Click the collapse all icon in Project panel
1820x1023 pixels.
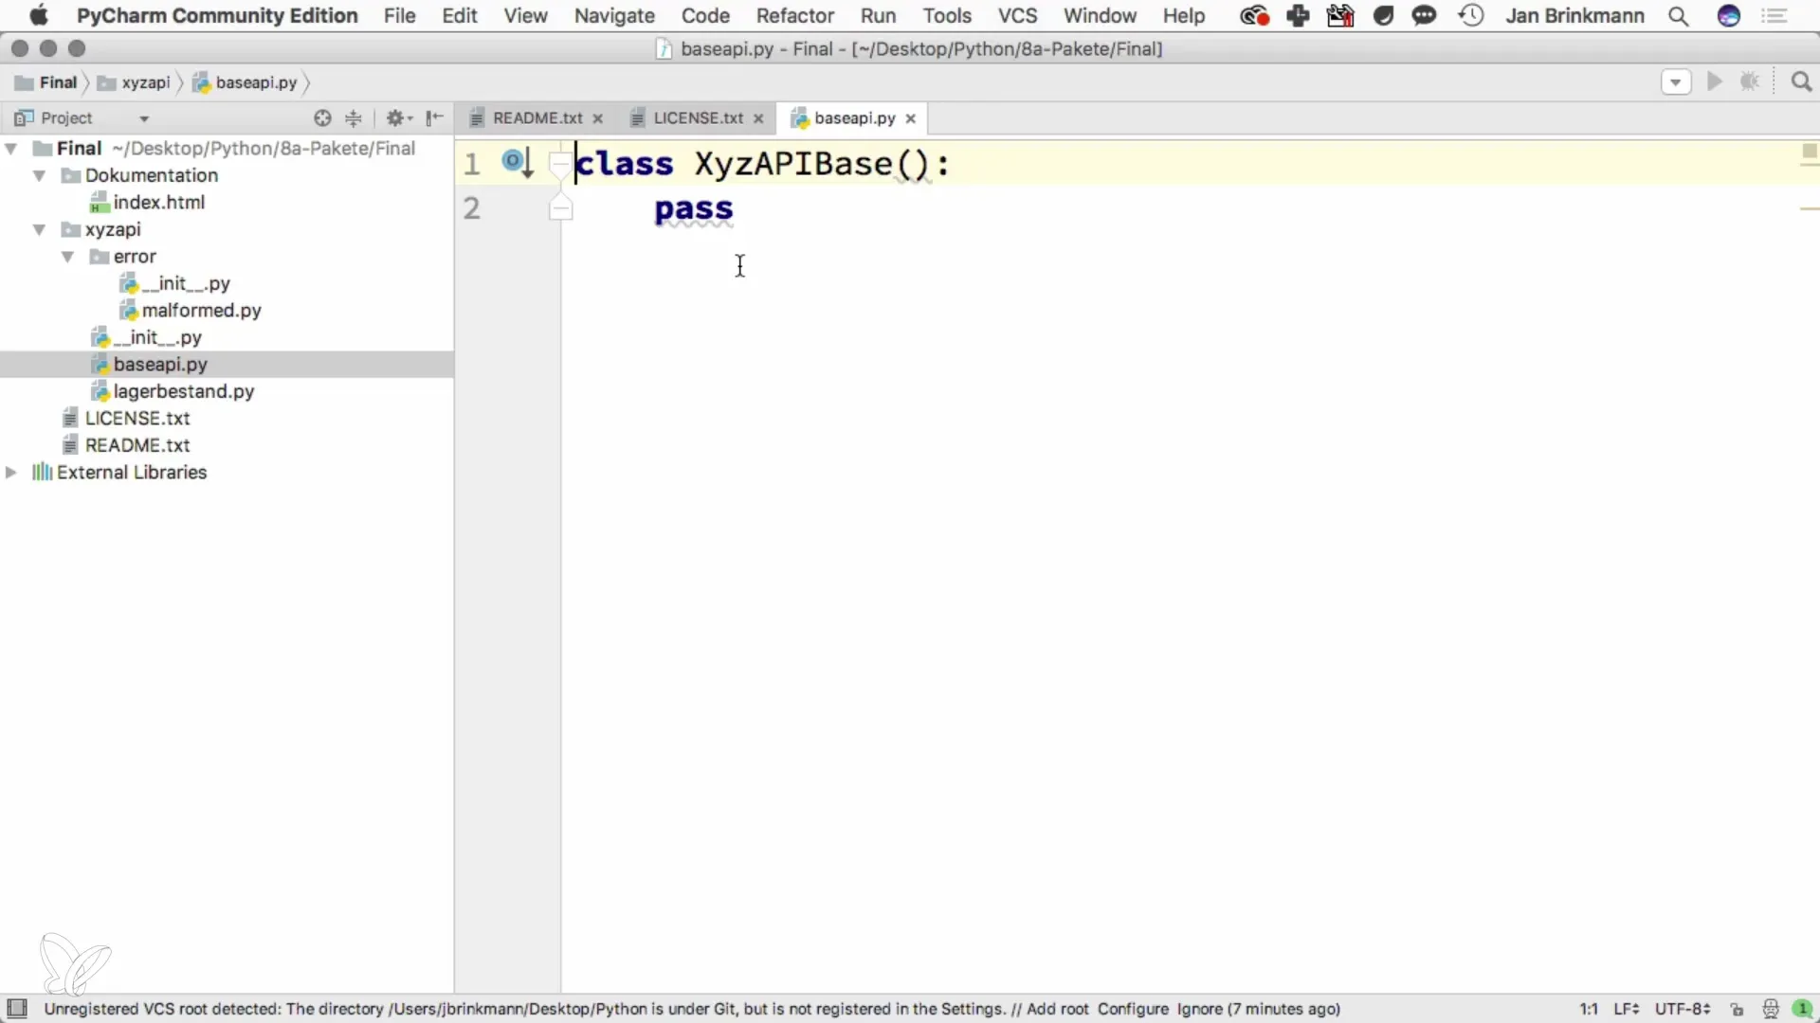pyautogui.click(x=354, y=118)
